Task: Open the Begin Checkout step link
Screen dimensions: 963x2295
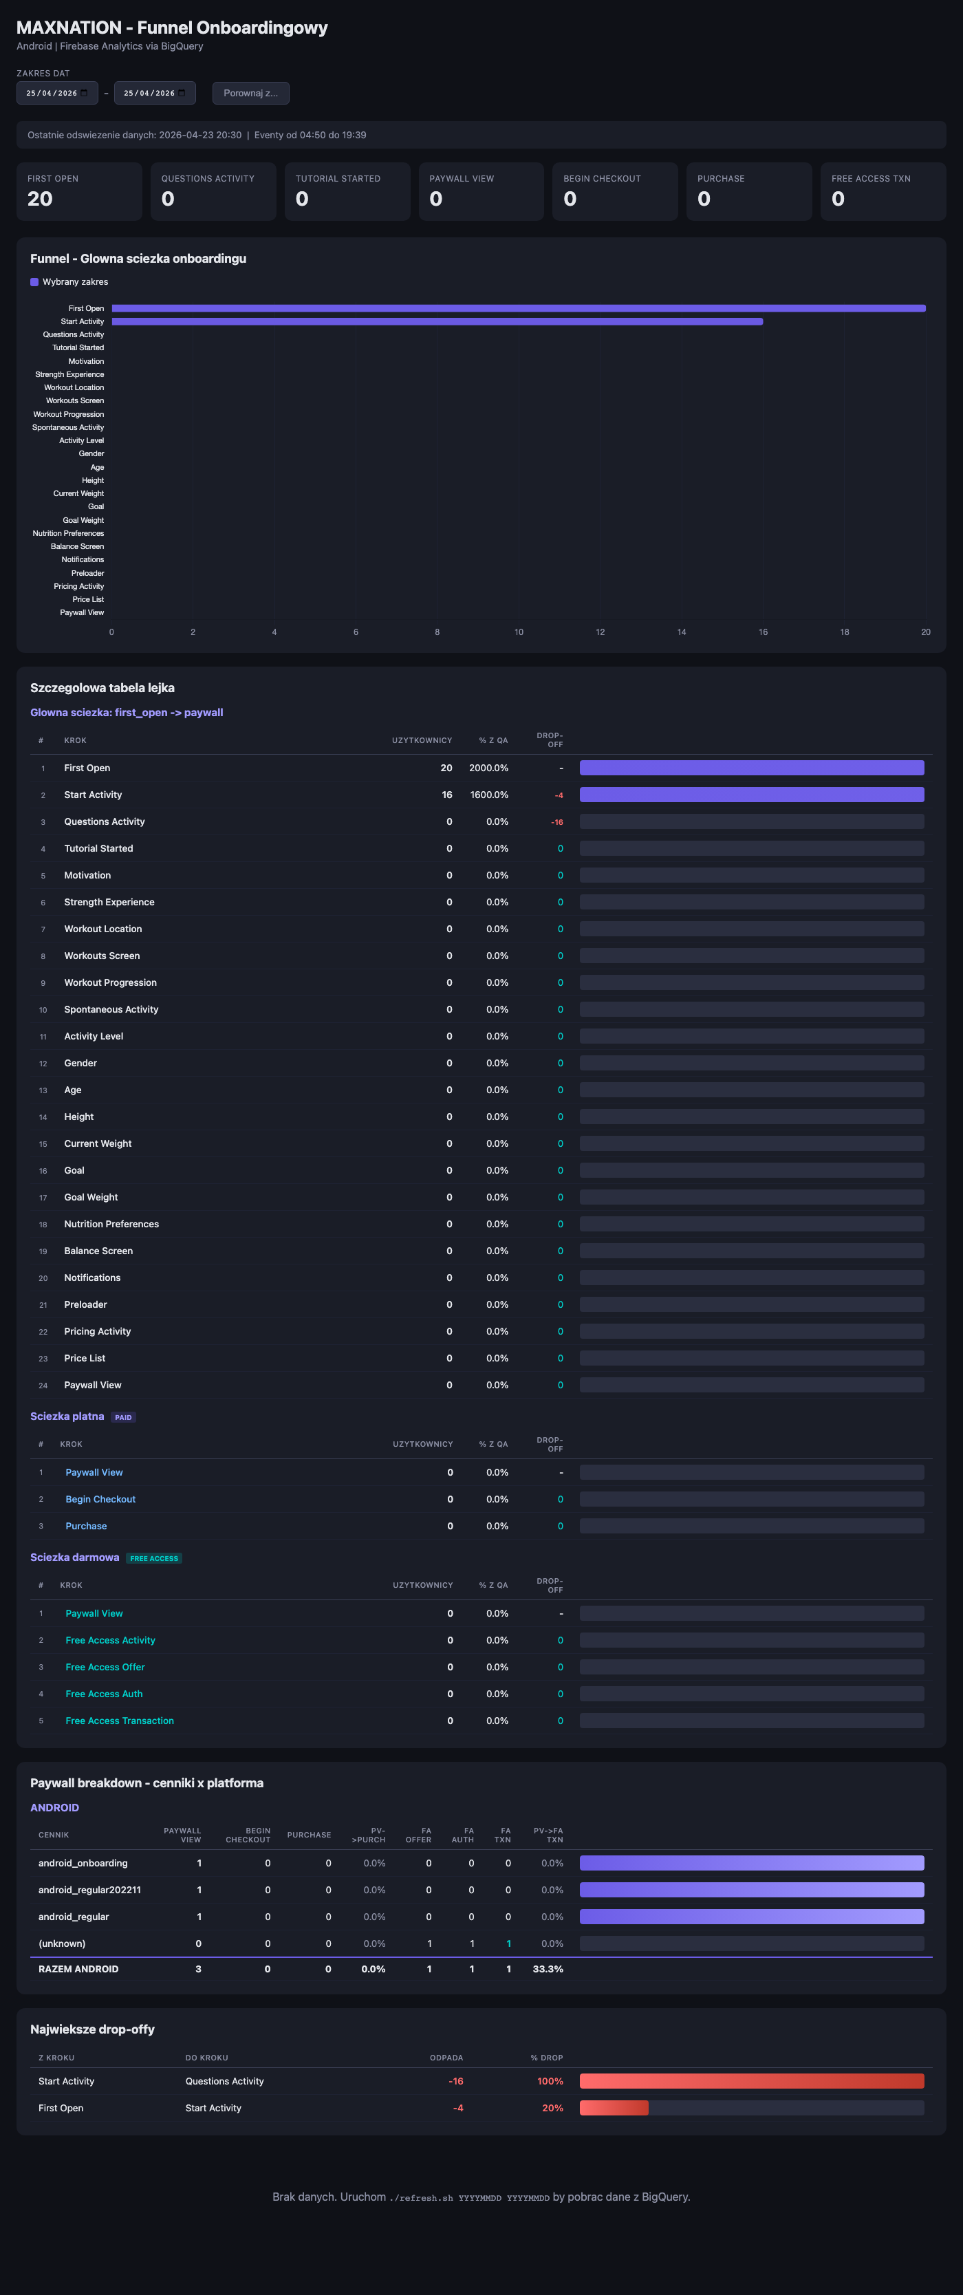Action: [x=100, y=1500]
